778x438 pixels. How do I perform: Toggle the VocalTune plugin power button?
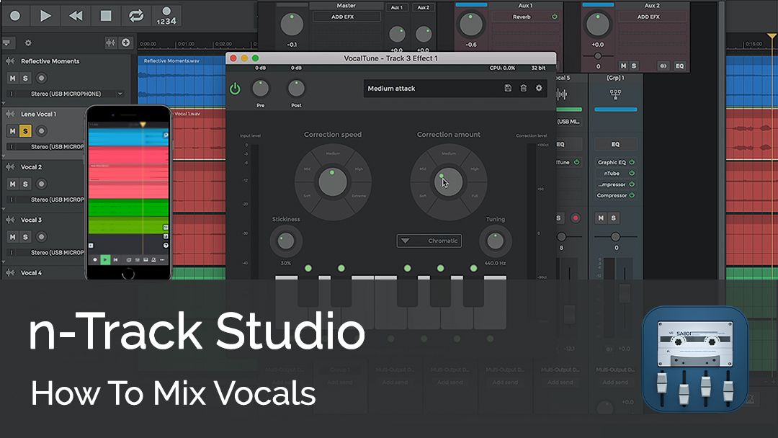tap(235, 89)
